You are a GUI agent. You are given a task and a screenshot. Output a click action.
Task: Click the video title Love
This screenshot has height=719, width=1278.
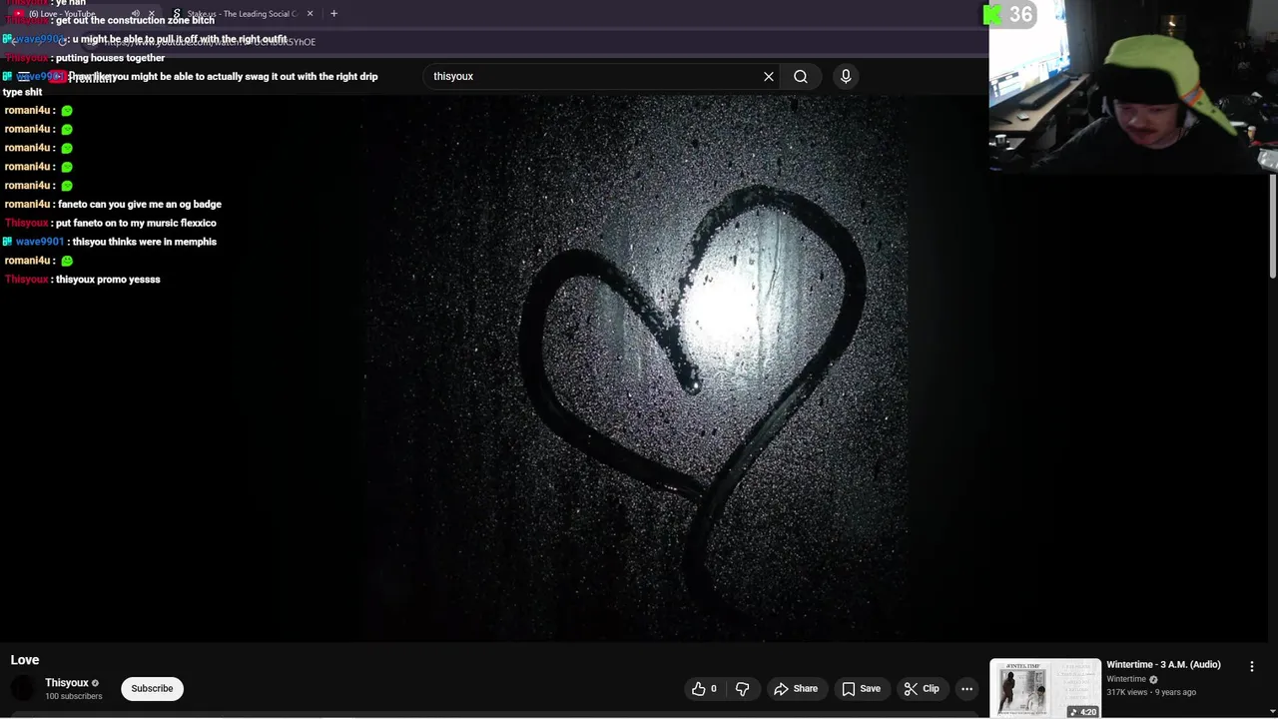pyautogui.click(x=25, y=660)
